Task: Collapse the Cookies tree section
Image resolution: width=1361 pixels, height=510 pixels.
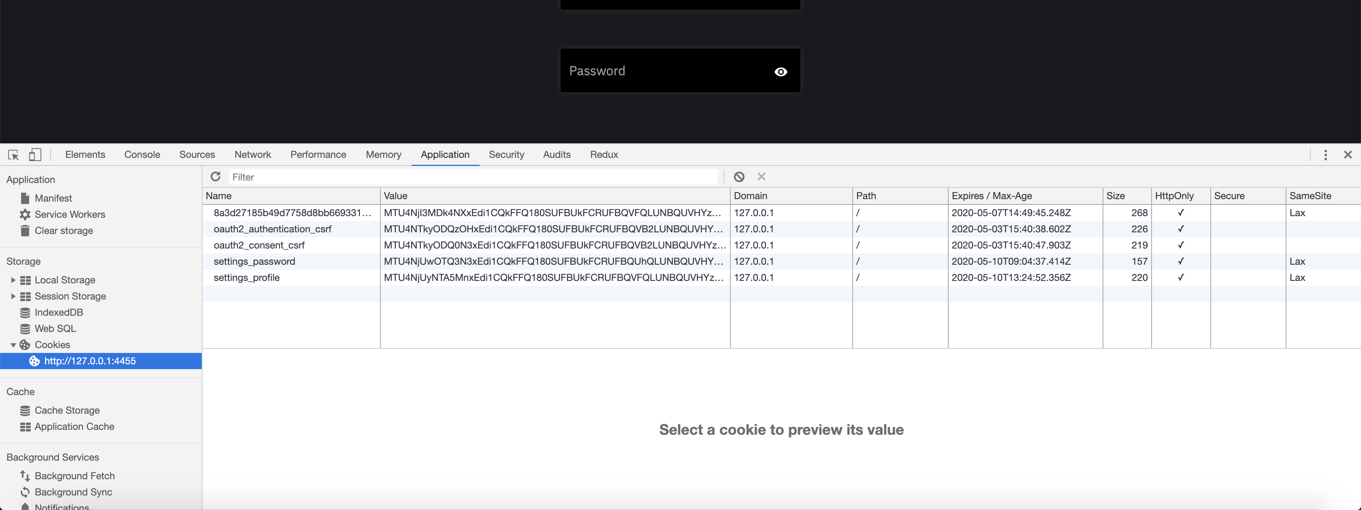Action: [13, 345]
